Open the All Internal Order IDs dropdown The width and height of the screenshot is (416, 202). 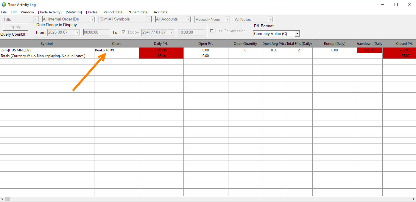(x=69, y=19)
